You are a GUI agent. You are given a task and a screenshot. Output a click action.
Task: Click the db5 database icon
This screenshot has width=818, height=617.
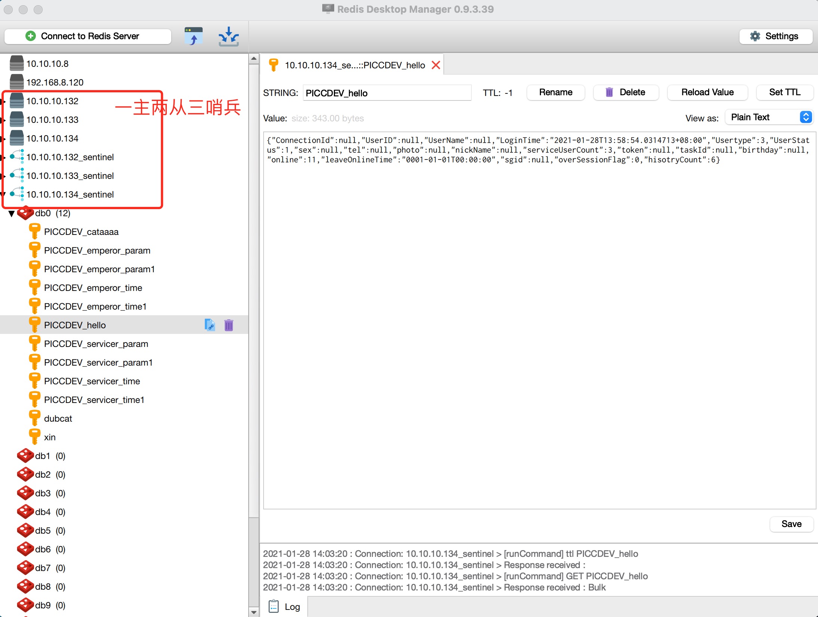click(25, 530)
